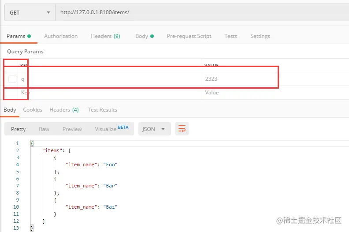Screen dimensions: 349x232
Task: Go to the Tests tab
Action: pyautogui.click(x=230, y=36)
